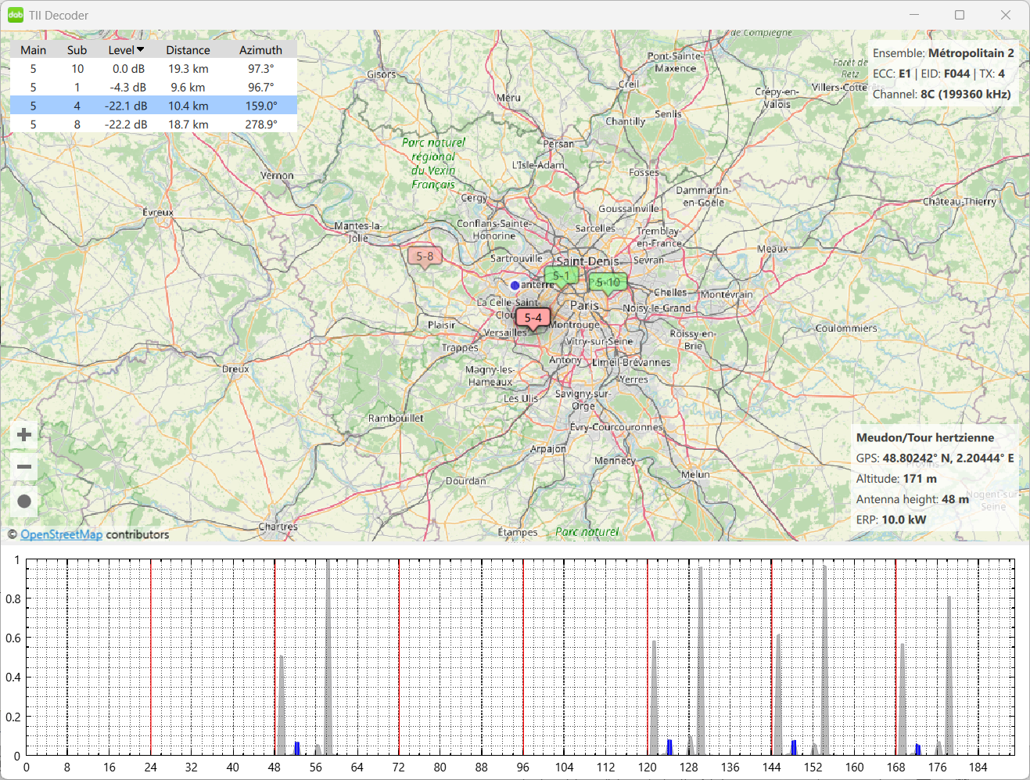Sort table by the Level column arrow
Screen dimensions: 1030x780
[x=141, y=49]
